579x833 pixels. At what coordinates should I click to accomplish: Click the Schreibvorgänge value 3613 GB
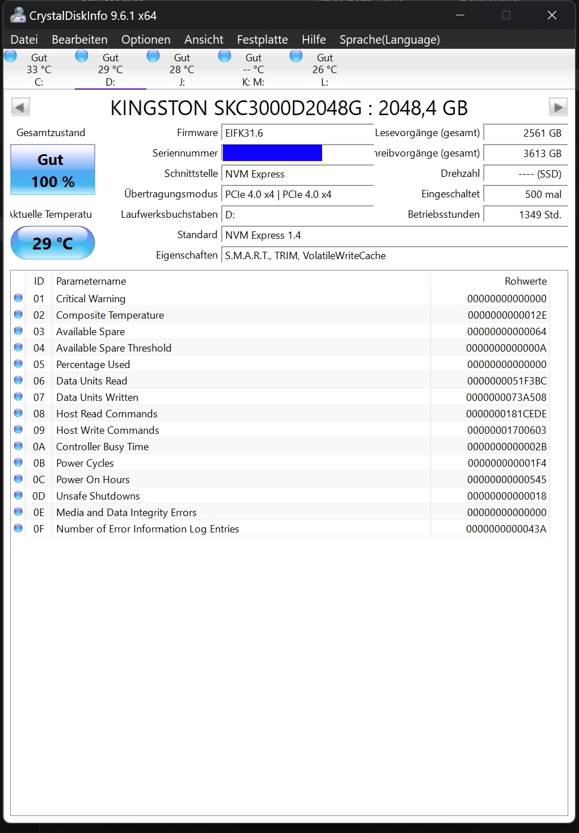(x=525, y=154)
